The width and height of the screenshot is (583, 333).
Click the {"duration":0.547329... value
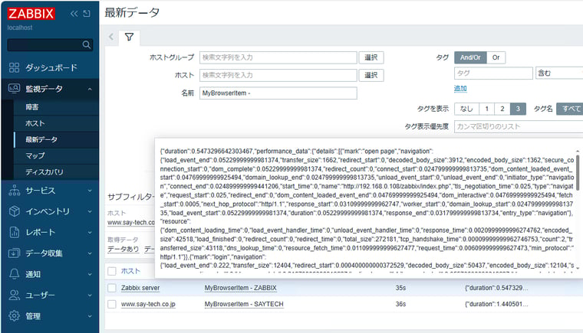point(496,288)
